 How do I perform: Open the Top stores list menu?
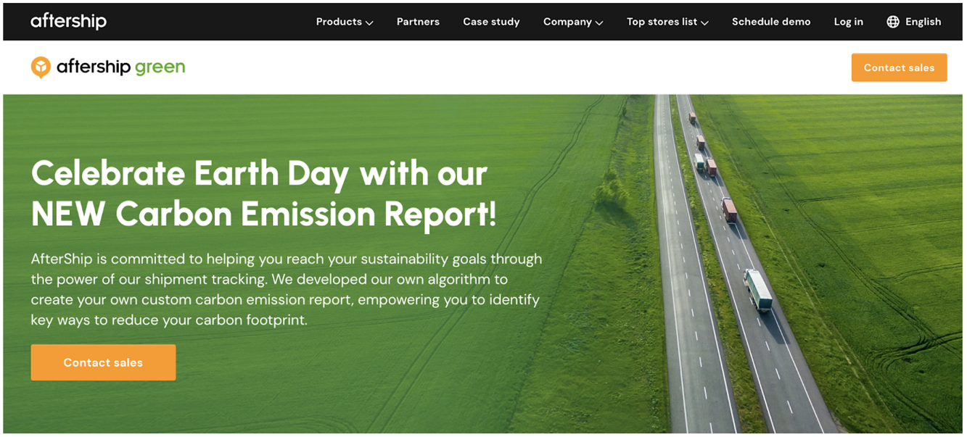click(662, 22)
